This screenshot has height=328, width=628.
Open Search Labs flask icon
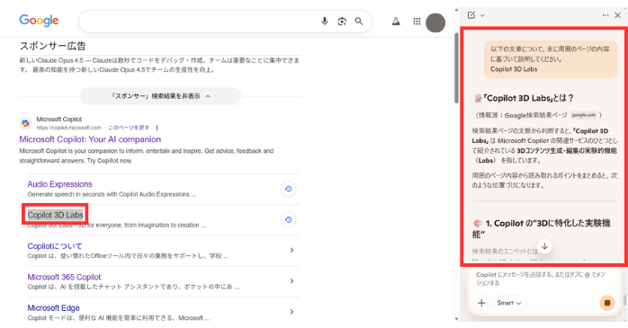point(396,22)
